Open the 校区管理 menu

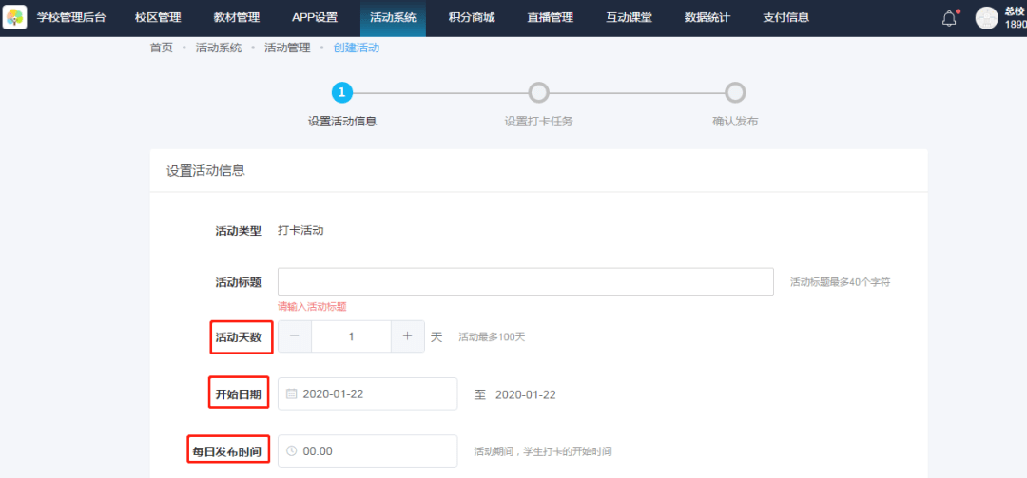coord(158,18)
